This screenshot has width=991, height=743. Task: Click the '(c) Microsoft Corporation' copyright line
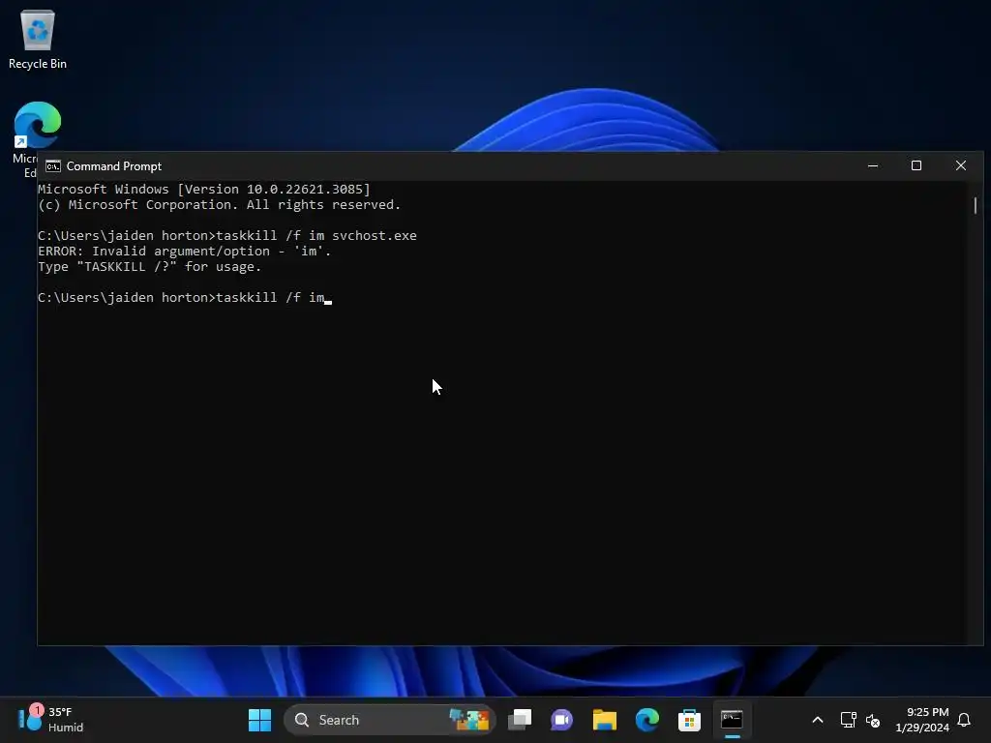point(220,205)
